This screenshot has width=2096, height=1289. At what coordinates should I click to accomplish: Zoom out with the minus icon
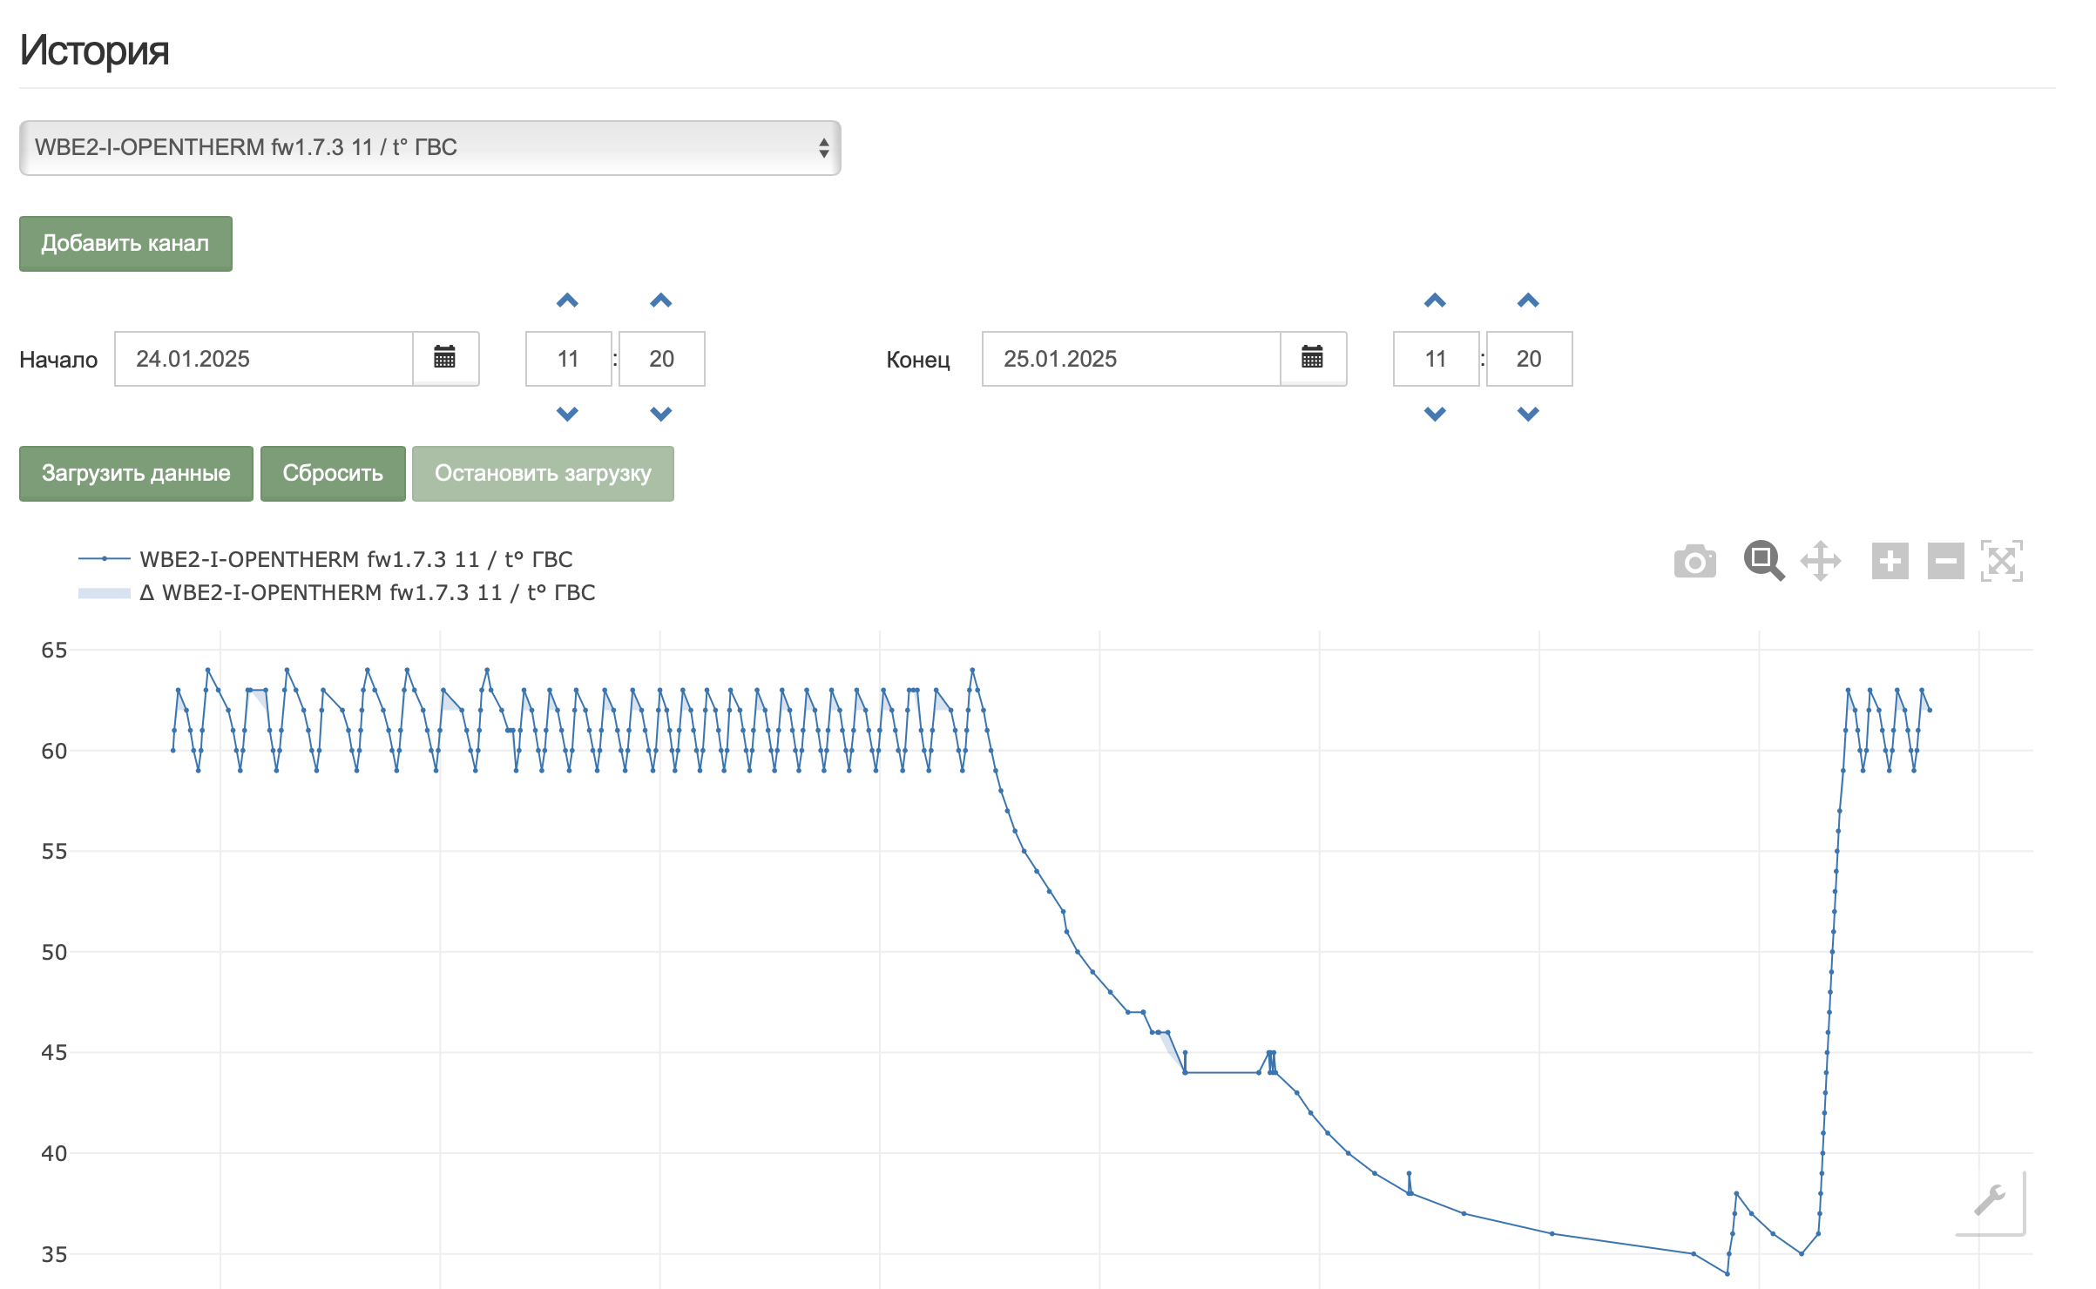(x=1945, y=561)
